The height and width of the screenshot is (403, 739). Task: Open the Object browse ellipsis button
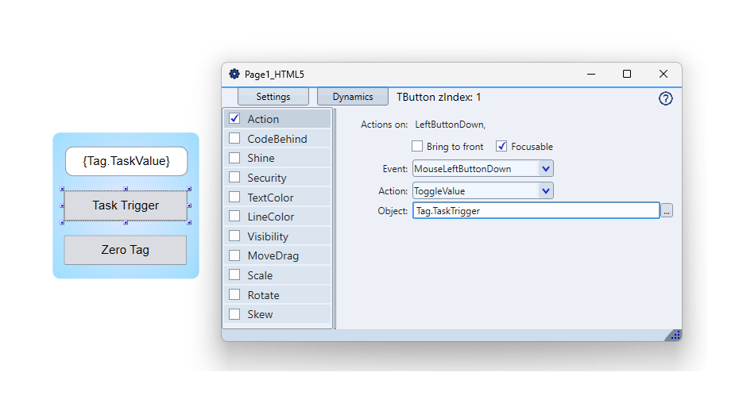[667, 211]
